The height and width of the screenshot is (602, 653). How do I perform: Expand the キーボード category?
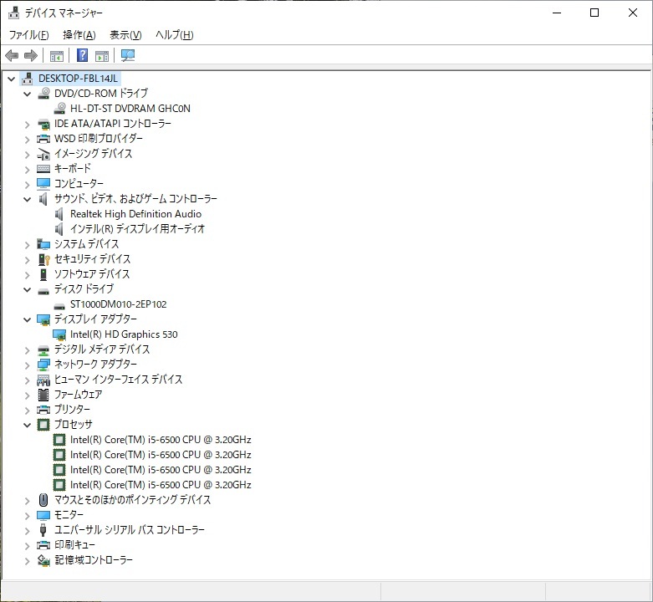pos(28,169)
